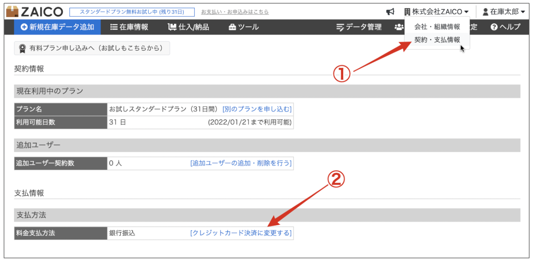
Task: Click the cart icon beside 仕入/納品
Action: click(172, 27)
